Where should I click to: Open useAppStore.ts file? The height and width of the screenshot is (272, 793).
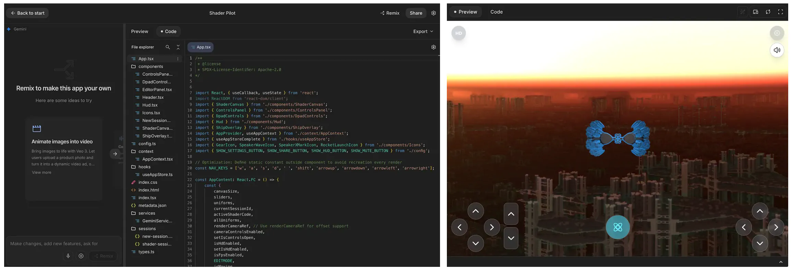[157, 175]
